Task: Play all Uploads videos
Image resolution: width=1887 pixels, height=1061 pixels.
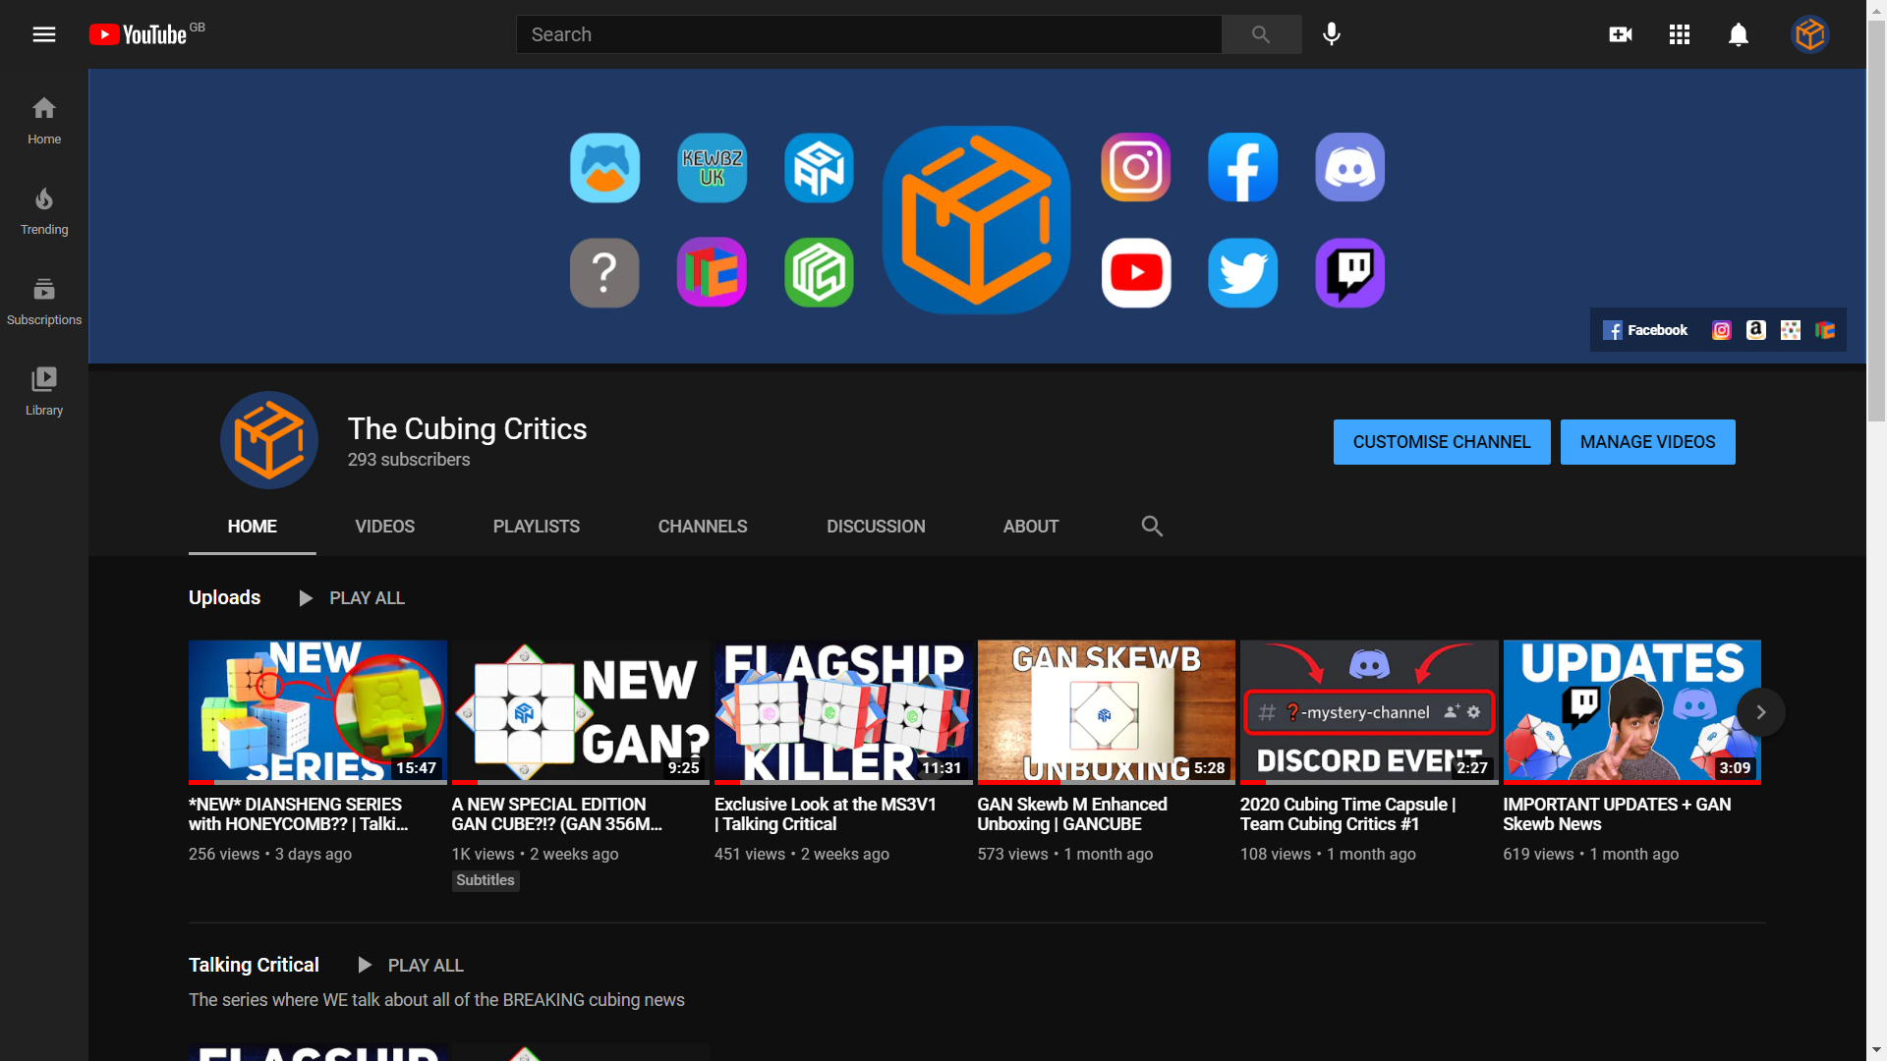Action: 352,598
